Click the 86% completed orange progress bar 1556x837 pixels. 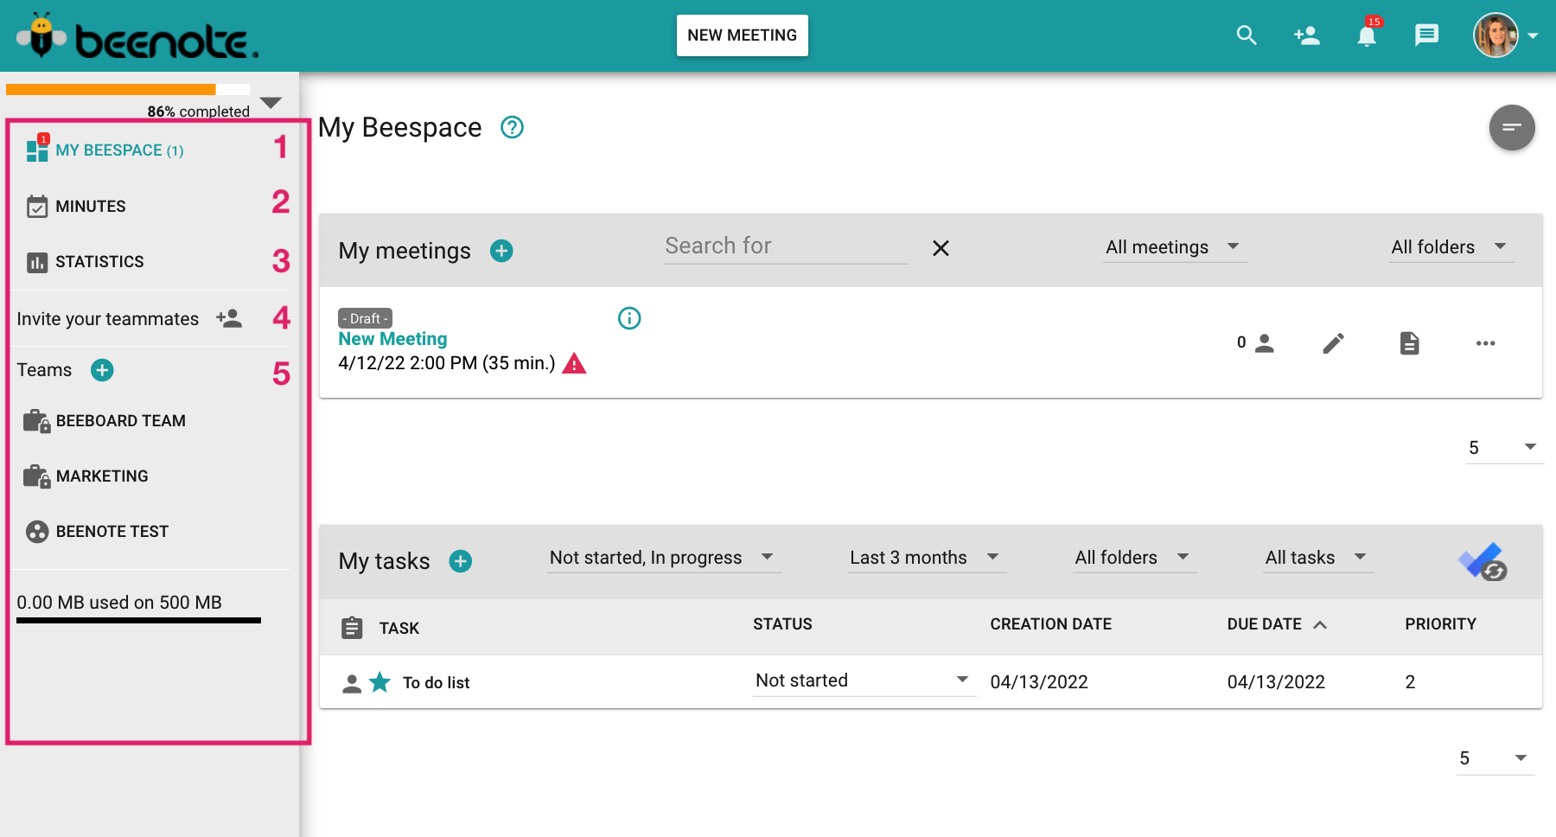coord(128,89)
